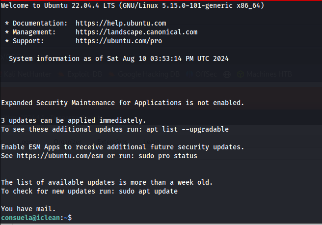Open the https://help.ubuntu.com documentation link
Screen dimensions: 322x225
pos(121,23)
